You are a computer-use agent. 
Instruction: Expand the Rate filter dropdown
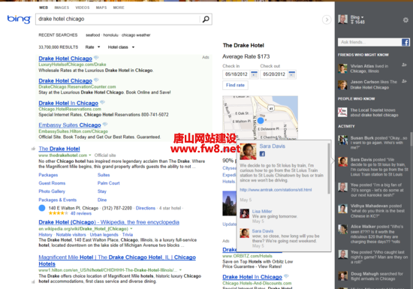(92, 47)
